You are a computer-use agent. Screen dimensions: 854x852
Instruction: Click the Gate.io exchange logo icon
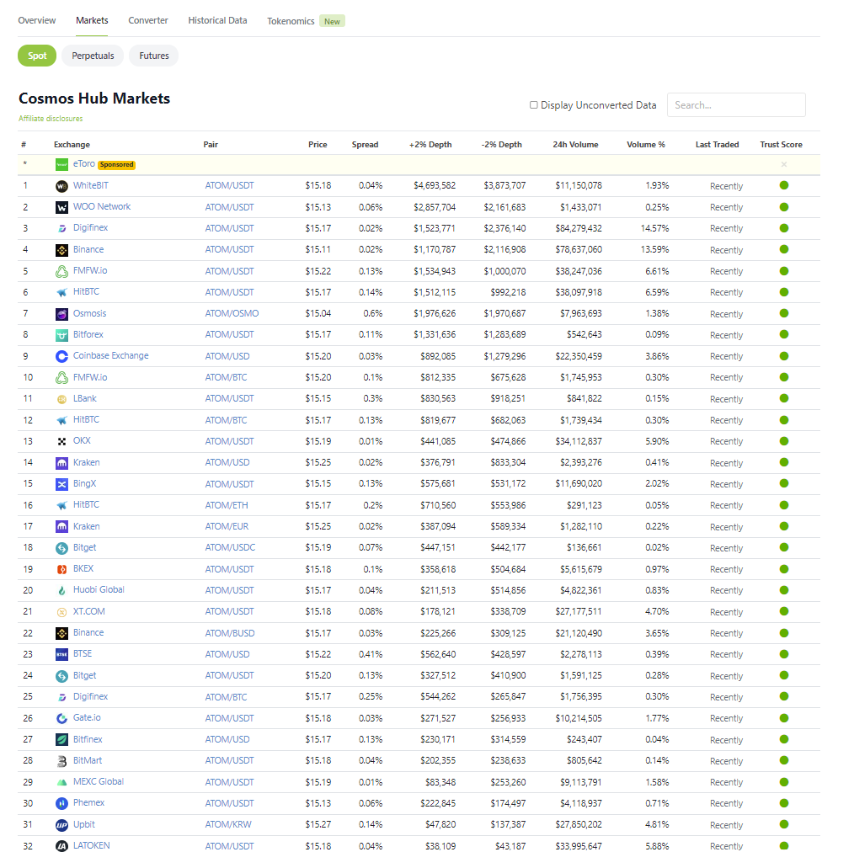[61, 718]
